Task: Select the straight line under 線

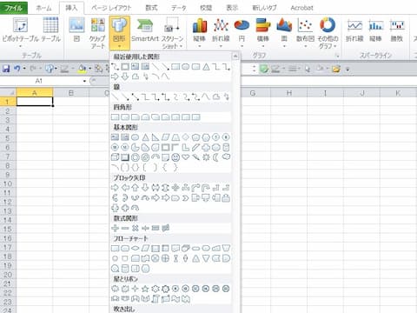Action: 115,97
